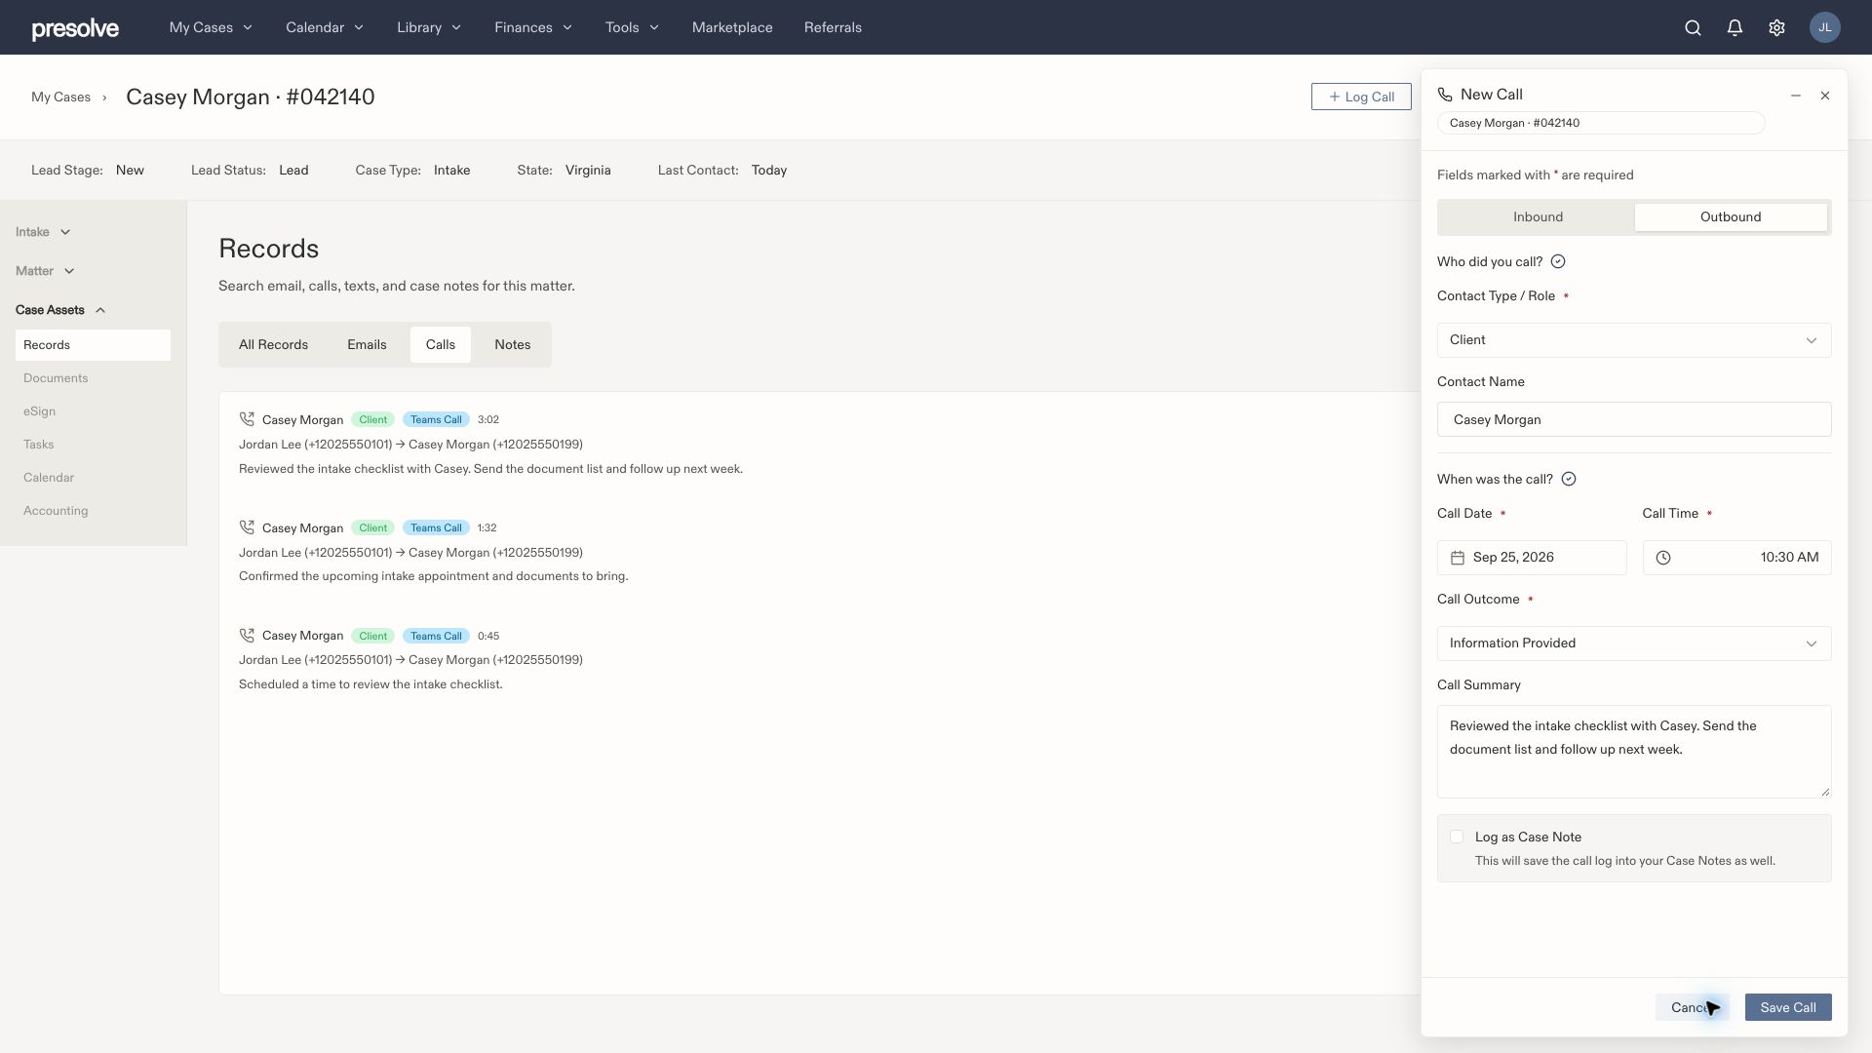The image size is (1872, 1053).
Task: Go to My Cases breadcrumb link
Action: 60,97
